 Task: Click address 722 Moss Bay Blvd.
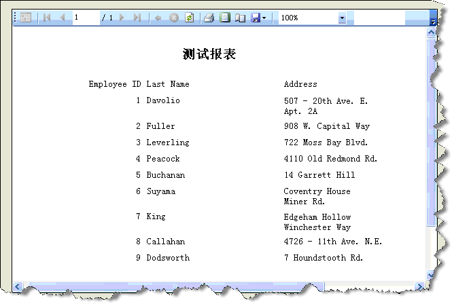326,142
